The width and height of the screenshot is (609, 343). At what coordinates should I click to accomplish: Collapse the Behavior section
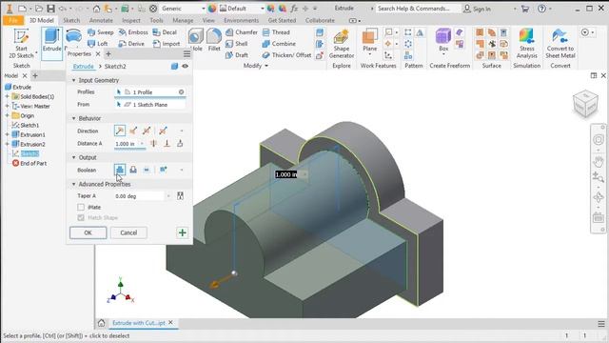click(x=74, y=118)
